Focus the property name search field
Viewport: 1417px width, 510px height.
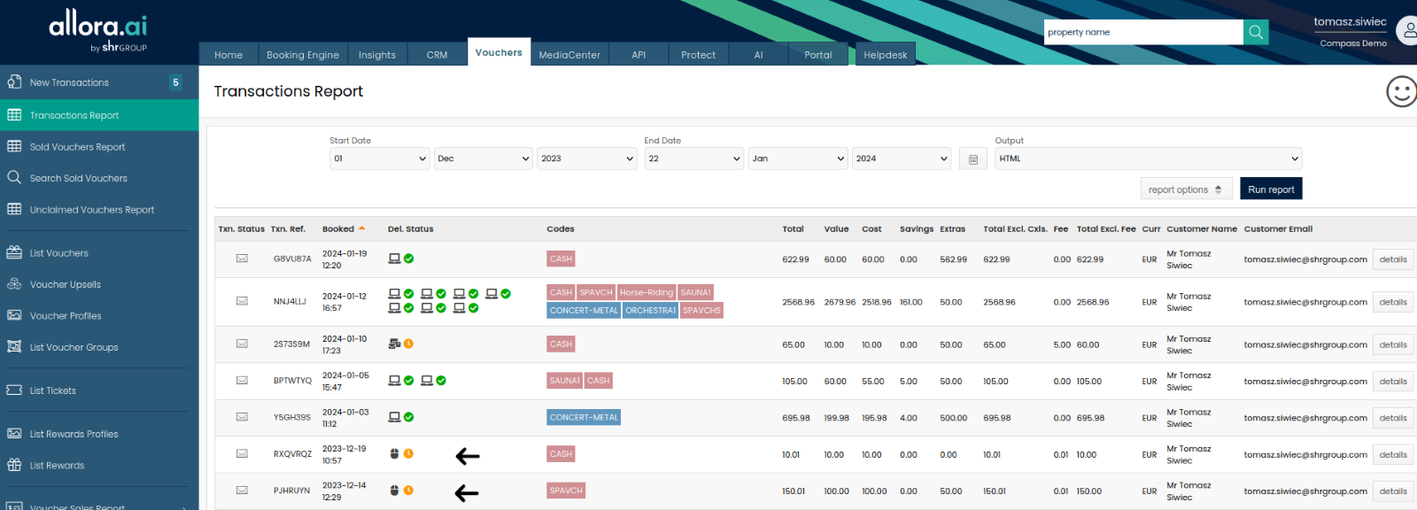coord(1143,32)
